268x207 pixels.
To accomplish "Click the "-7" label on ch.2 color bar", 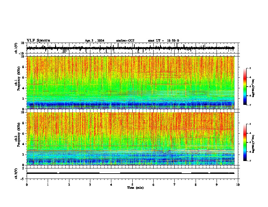I will 250,161.
